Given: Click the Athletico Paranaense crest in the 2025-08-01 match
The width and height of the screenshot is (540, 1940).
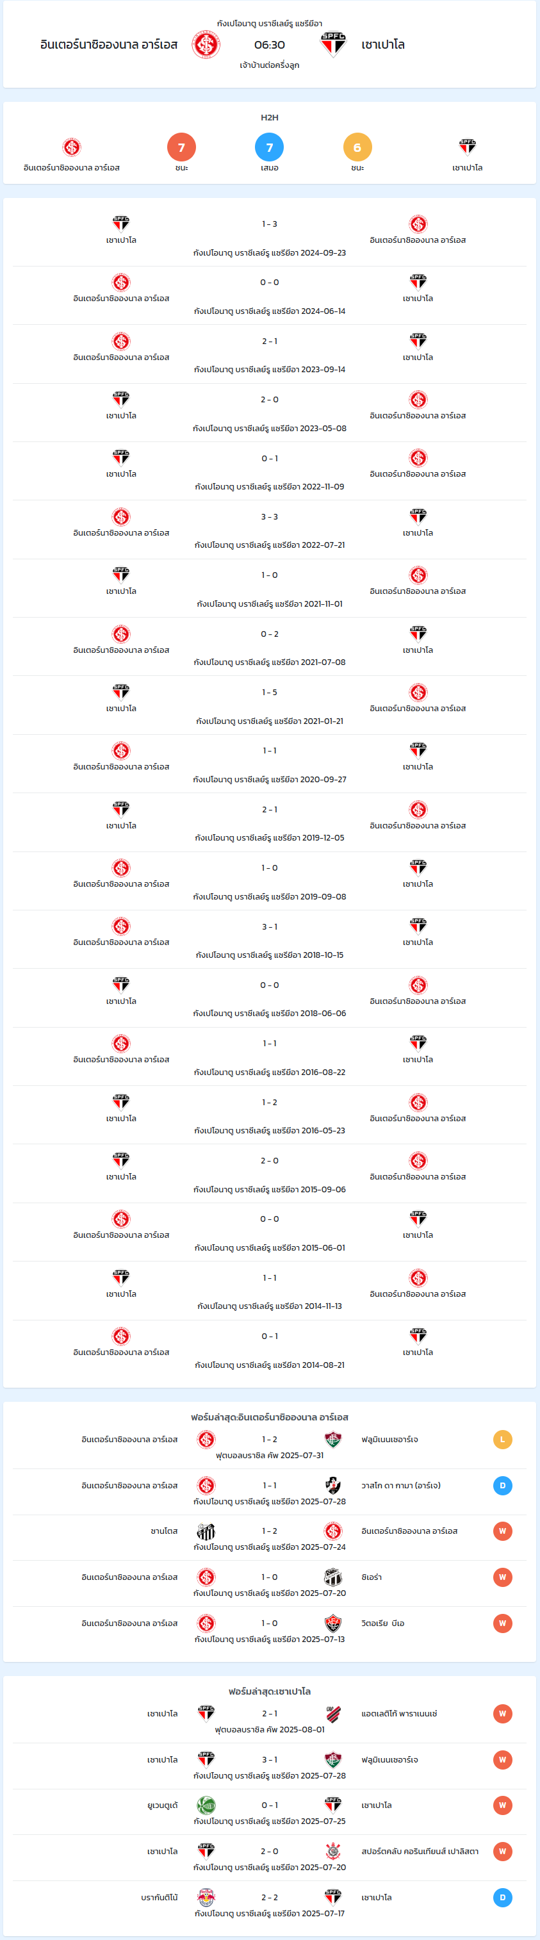Looking at the screenshot, I should tap(333, 1713).
